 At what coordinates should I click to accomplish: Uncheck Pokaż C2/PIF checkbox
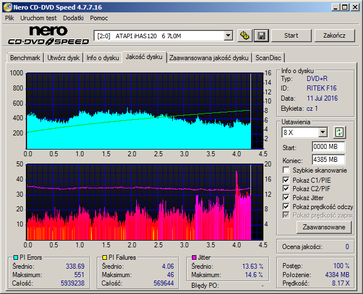(286, 189)
